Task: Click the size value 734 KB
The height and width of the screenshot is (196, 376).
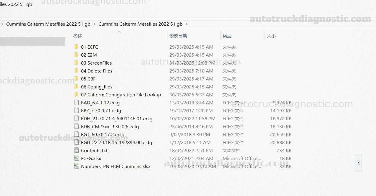Action: point(284,150)
